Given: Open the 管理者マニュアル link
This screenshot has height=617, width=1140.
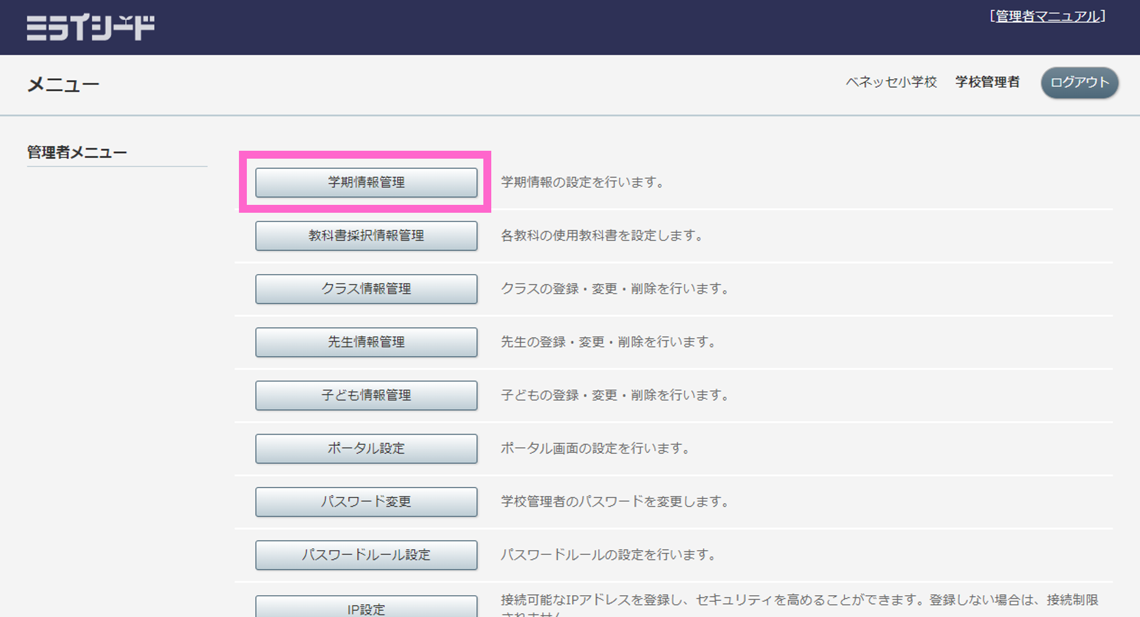Looking at the screenshot, I should [x=1048, y=16].
